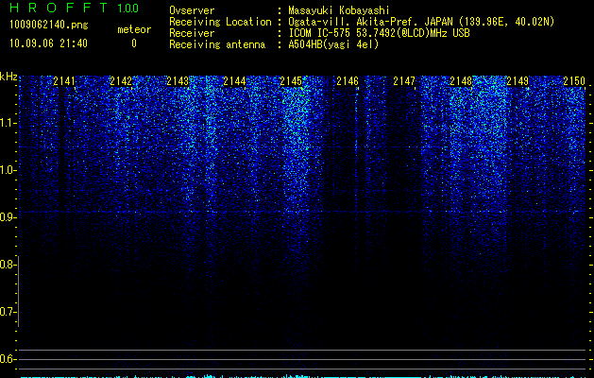The image size is (594, 378).
Task: Click the 2141 time marker
Action: point(64,81)
